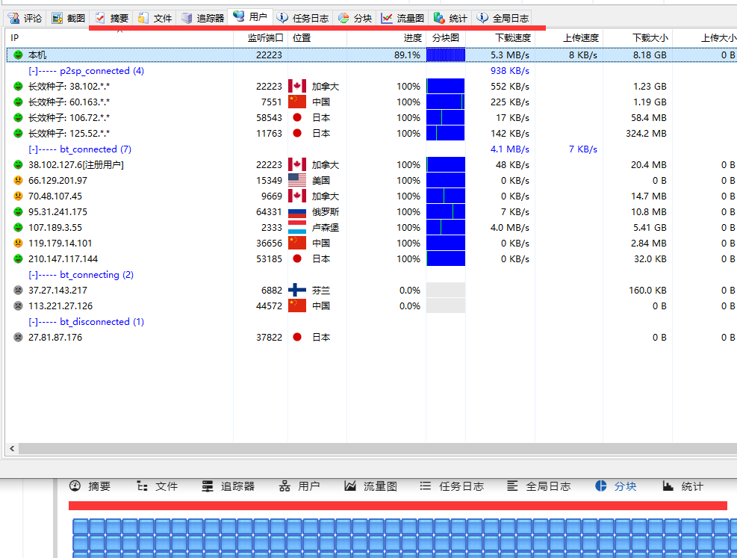Click the 全局日志 info icon in top bar
The height and width of the screenshot is (558, 737).
pos(483,18)
